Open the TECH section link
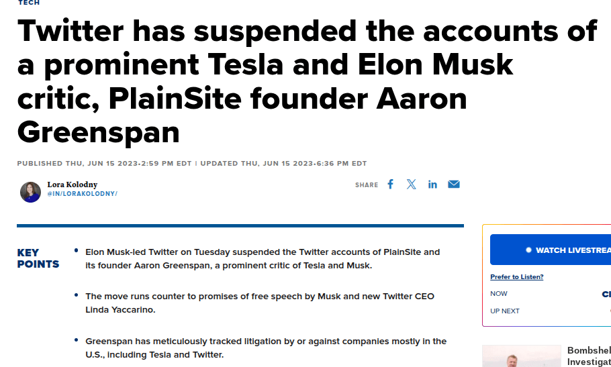 (29, 3)
